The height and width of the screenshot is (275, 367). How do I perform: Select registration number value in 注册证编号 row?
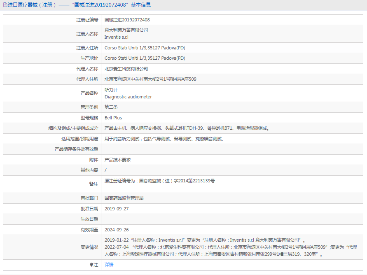[127, 20]
